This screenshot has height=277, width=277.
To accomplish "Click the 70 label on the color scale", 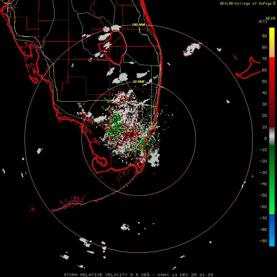I will 264,59.
